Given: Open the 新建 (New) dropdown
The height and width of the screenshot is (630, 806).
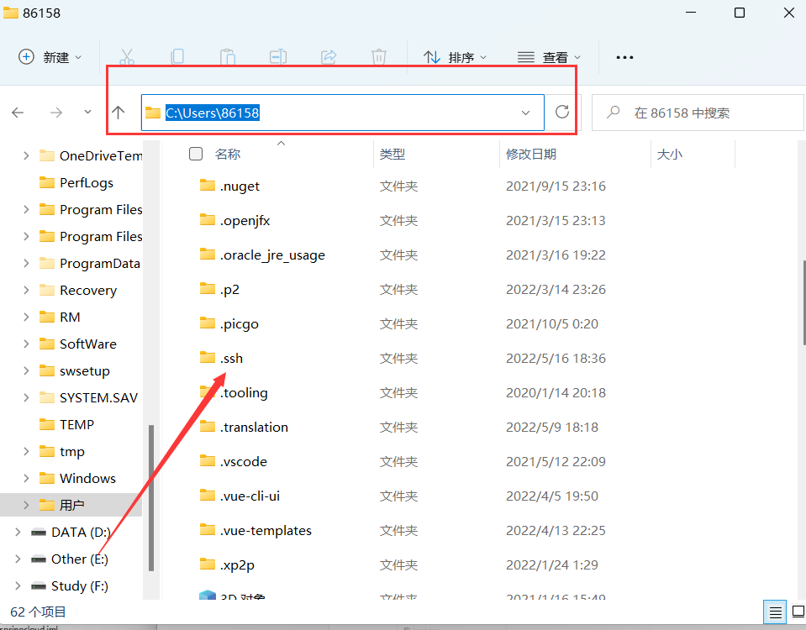Looking at the screenshot, I should [x=50, y=57].
